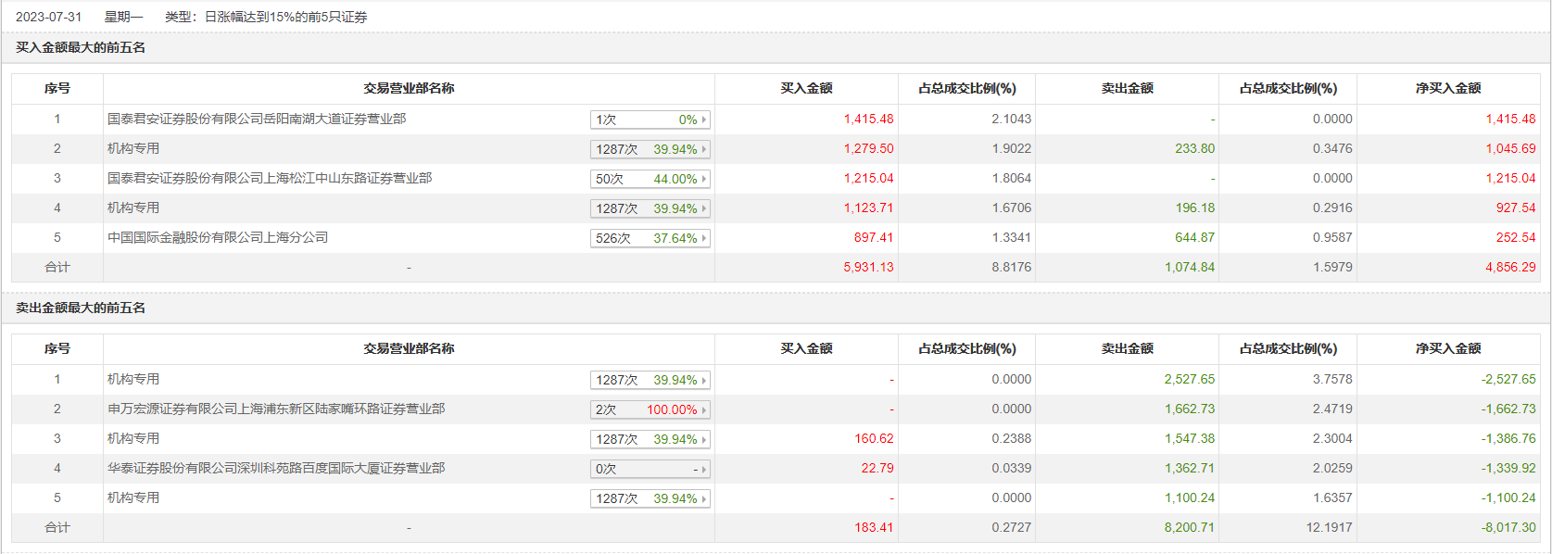Click 国泰君安证券上海松江中山东路证券营业部 link
1552x554 pixels.
(x=270, y=178)
